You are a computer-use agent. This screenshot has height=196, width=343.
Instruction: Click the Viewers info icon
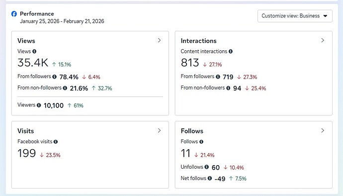[x=39, y=105]
